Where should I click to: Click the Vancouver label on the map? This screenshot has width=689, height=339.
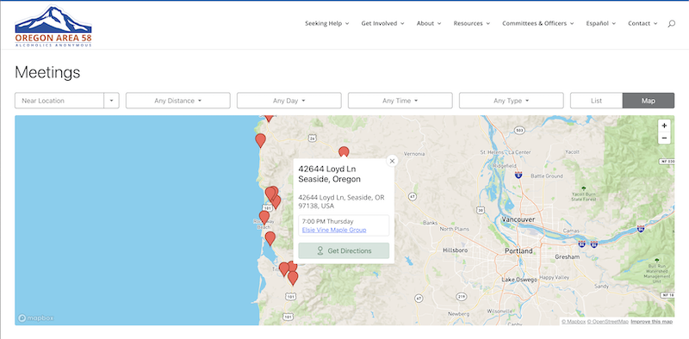point(518,219)
